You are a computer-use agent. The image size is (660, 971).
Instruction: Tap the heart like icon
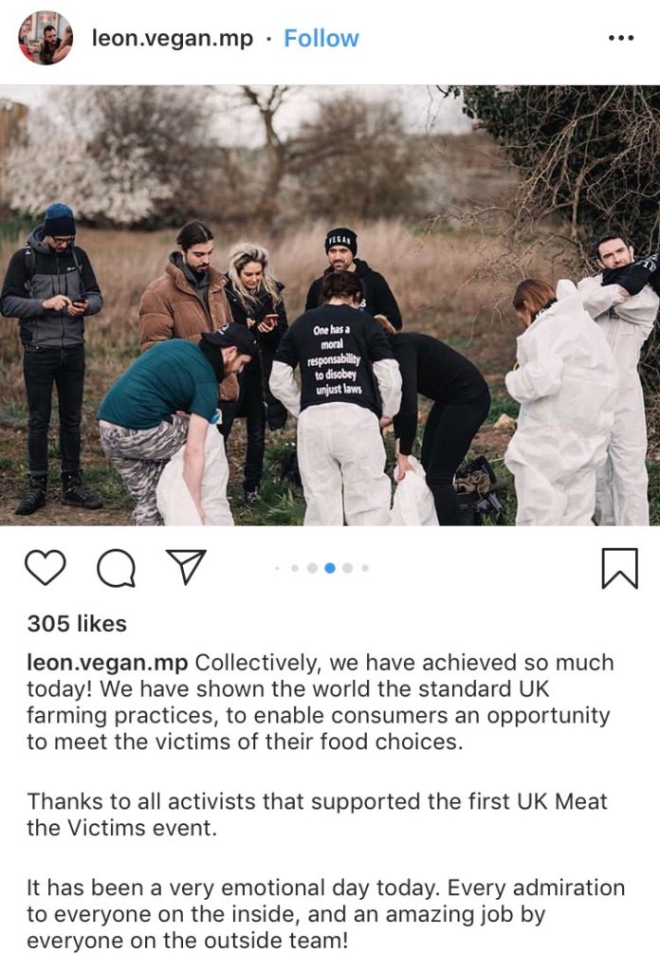click(46, 567)
